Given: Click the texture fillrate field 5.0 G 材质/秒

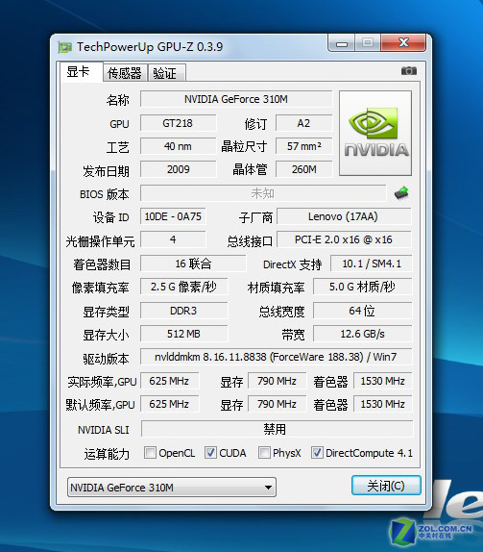Looking at the screenshot, I should [362, 287].
